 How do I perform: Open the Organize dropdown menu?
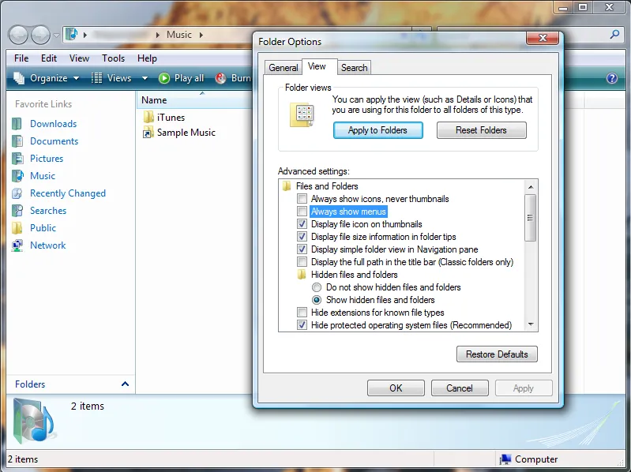point(47,78)
